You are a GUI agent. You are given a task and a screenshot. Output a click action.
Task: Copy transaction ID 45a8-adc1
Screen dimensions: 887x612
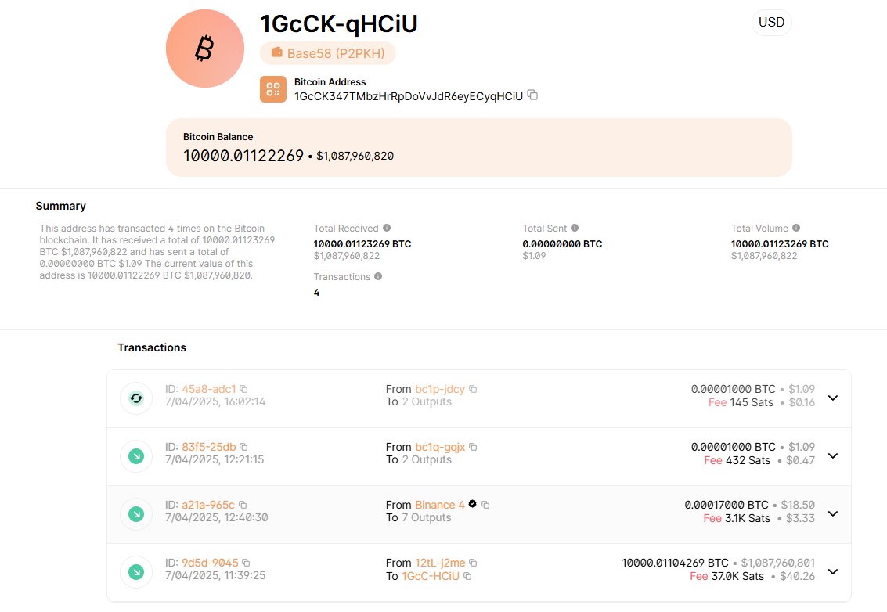[x=243, y=389]
